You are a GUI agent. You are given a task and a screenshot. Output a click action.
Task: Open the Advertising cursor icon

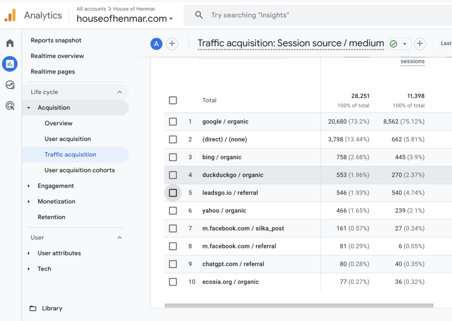click(10, 106)
